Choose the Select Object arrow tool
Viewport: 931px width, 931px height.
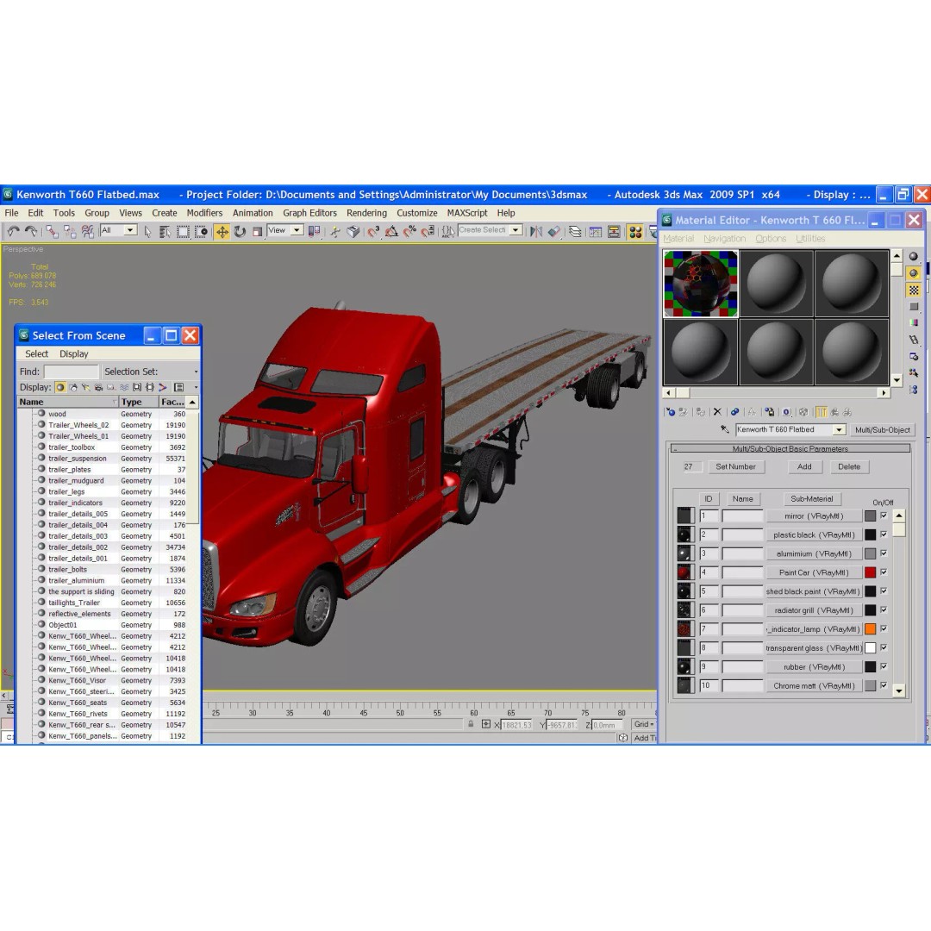148,232
